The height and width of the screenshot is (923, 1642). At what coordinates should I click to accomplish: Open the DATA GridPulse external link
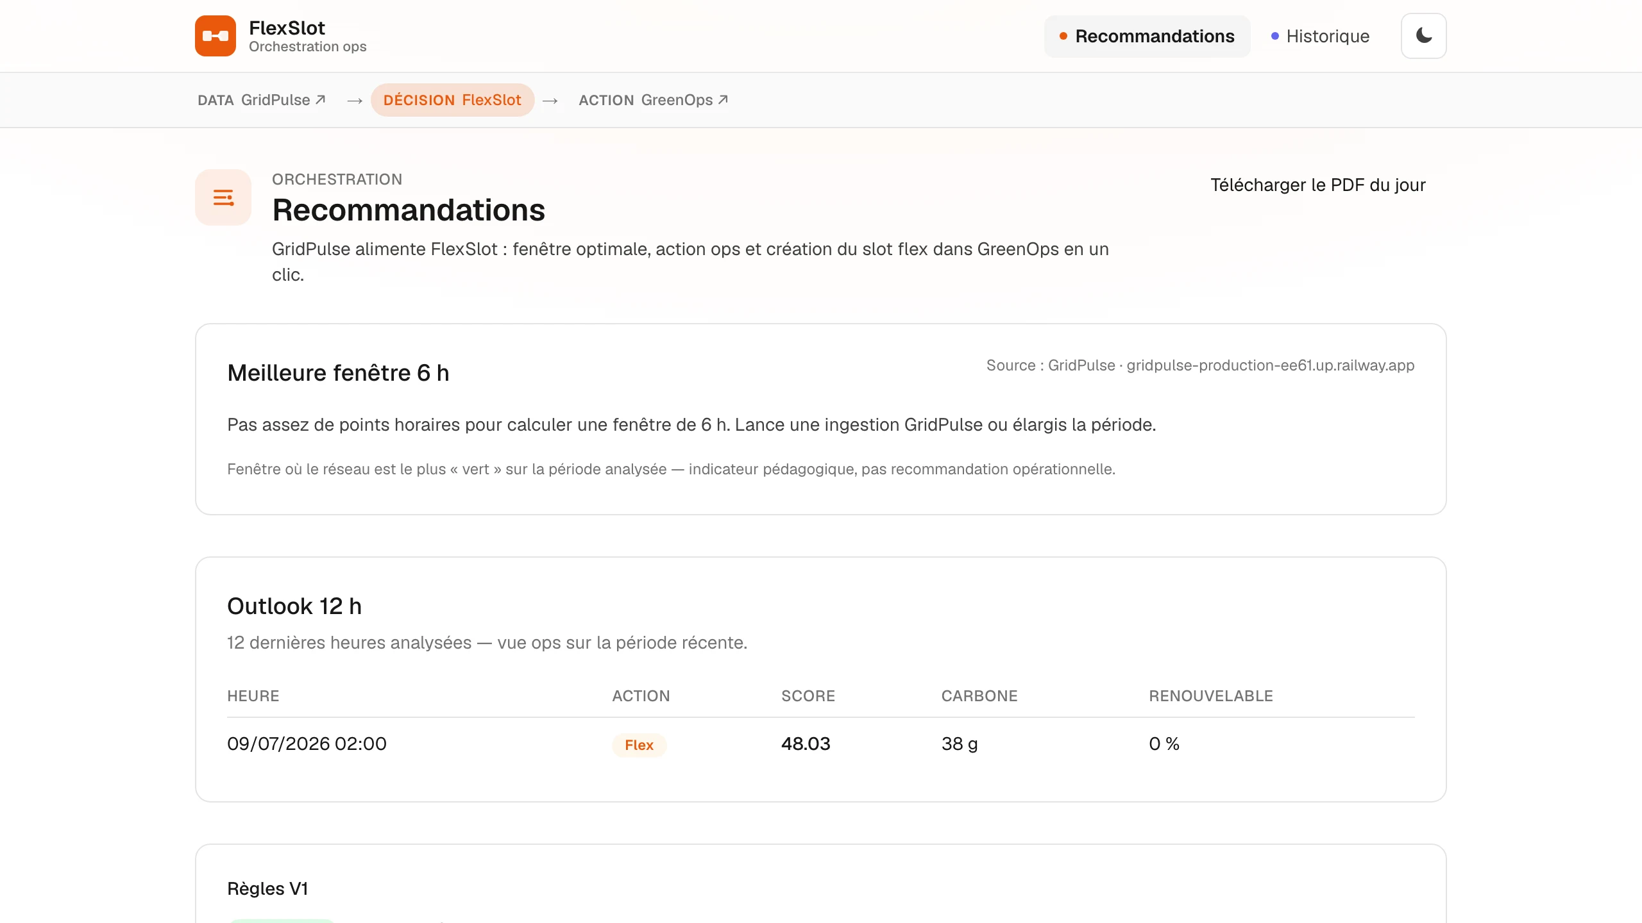[262, 100]
